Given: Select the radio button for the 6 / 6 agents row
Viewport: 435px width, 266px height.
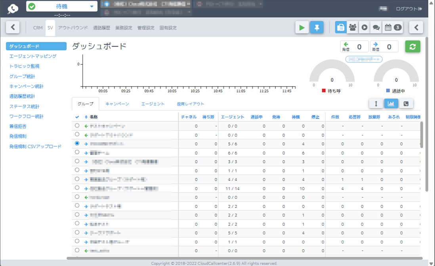Looking at the screenshot, I should click(x=77, y=153).
